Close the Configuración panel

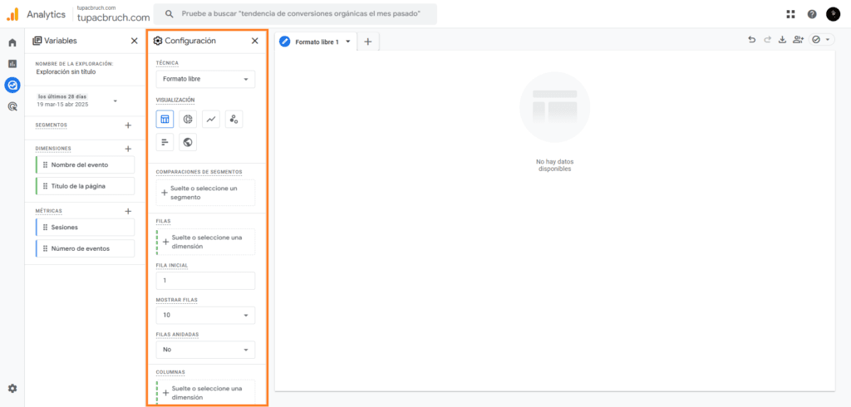coord(255,41)
